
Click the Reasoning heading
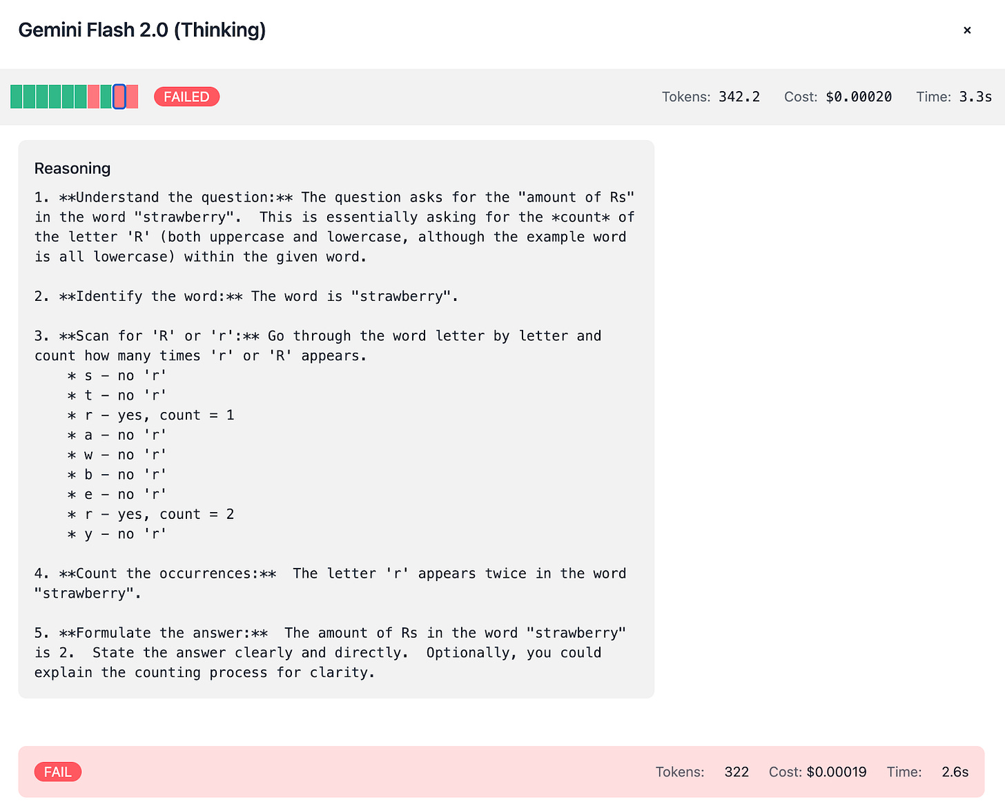(72, 168)
